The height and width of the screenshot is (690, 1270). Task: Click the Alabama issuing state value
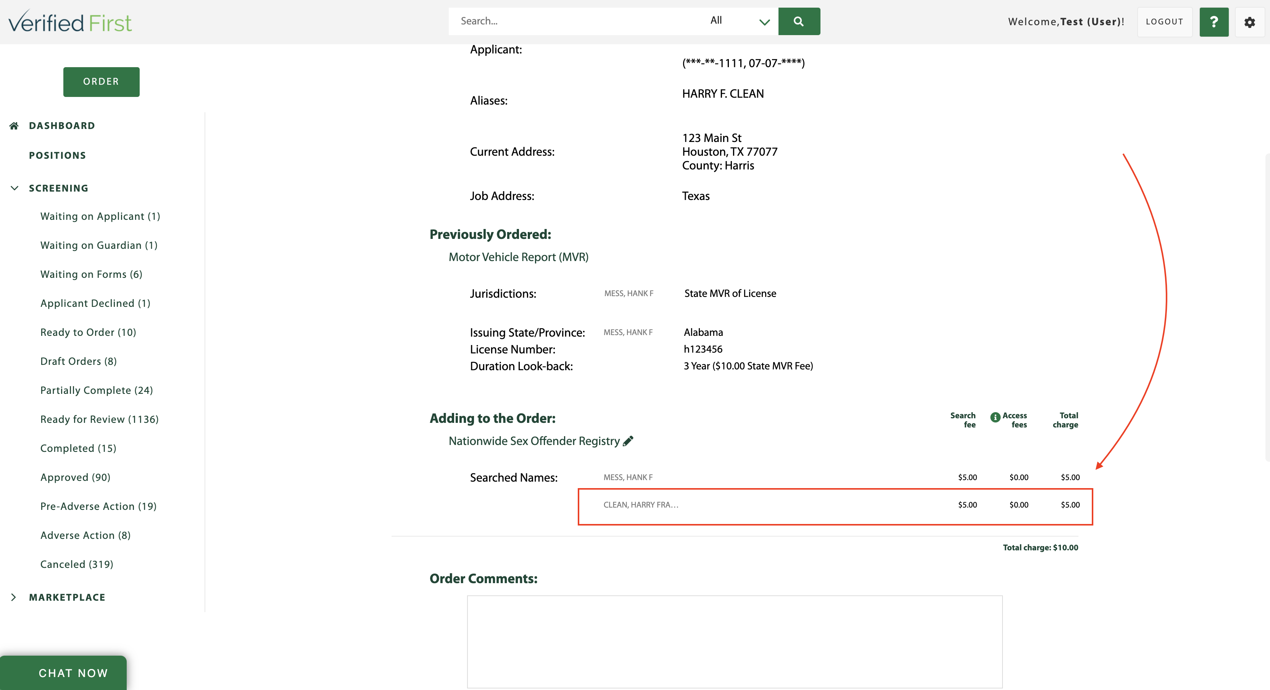pyautogui.click(x=703, y=332)
